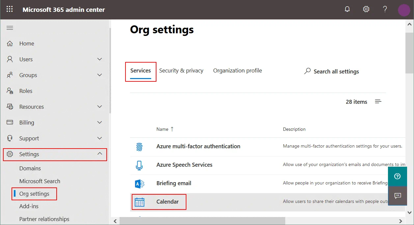Click the help question mark icon
Screen dimensions: 414x225
[385, 9]
